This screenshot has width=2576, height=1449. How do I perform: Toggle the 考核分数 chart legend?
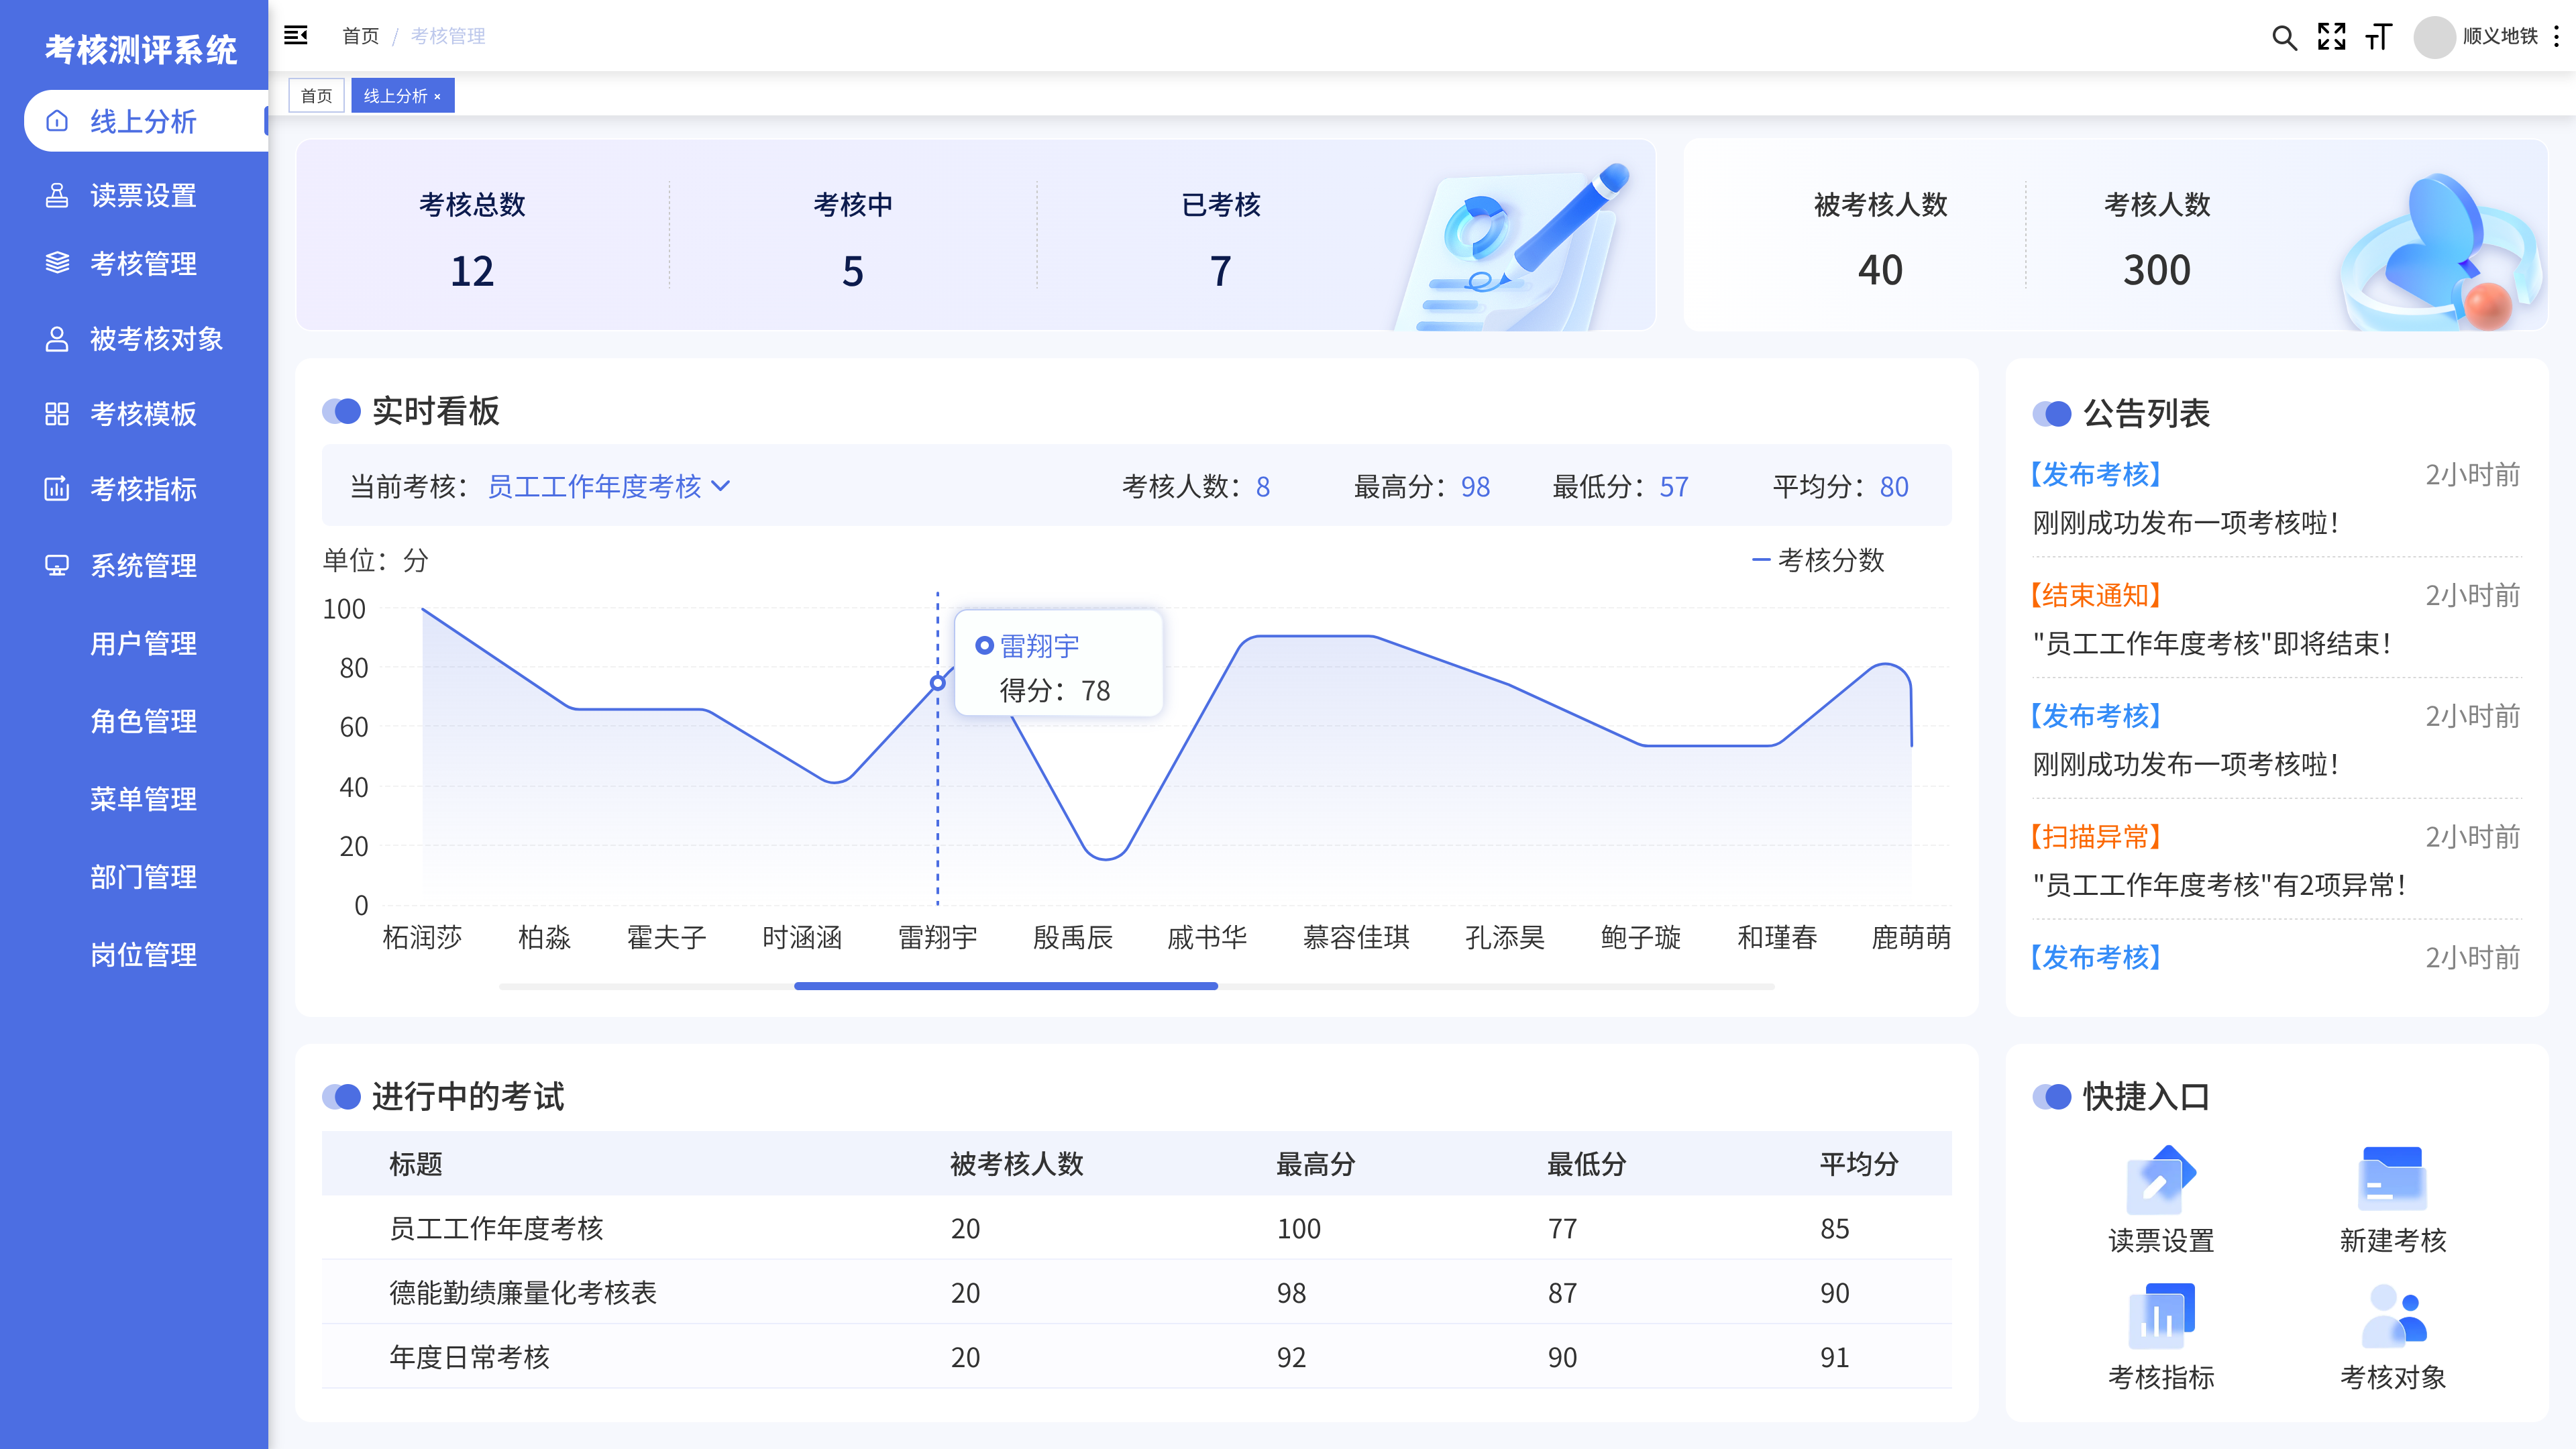(1819, 560)
